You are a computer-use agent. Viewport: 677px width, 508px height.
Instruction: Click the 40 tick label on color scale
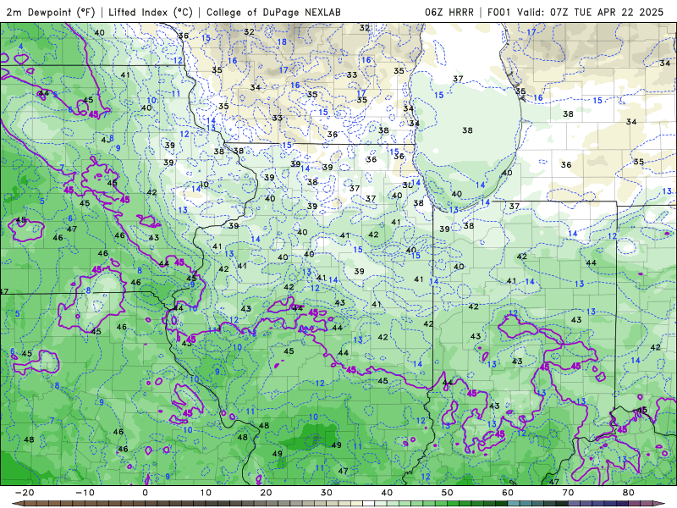pos(387,493)
